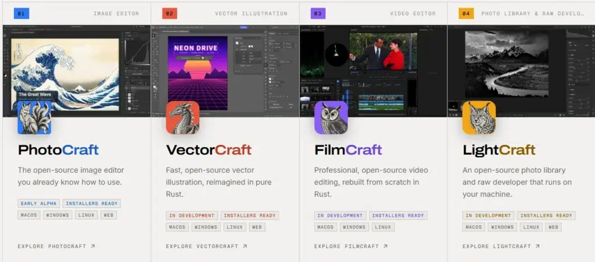The image size is (595, 262).
Task: Click PhotoCraft's INSTALLERS READY tag
Action: click(92, 203)
